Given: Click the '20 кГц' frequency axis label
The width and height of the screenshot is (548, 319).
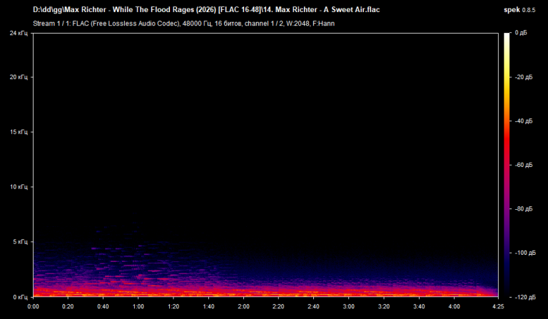Looking at the screenshot, I should (19, 77).
